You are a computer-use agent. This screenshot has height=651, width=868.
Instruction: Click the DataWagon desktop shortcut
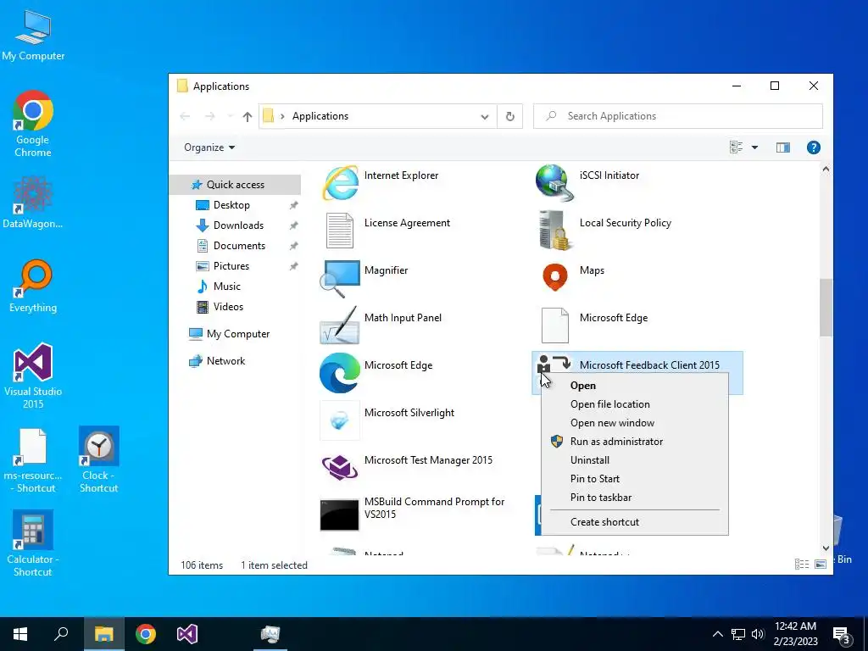click(x=33, y=202)
